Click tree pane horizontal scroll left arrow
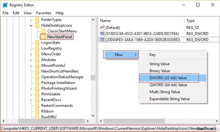The height and width of the screenshot is (132, 220). [4, 121]
